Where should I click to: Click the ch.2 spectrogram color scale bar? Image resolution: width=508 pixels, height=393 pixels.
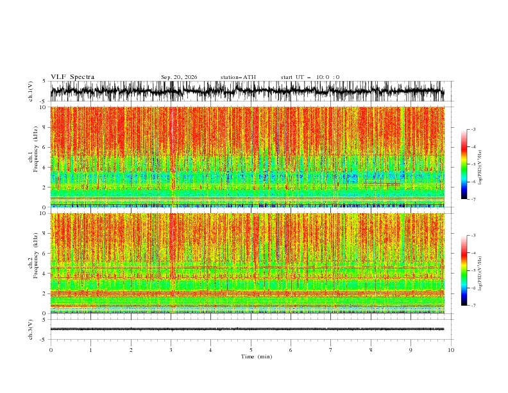coord(464,270)
